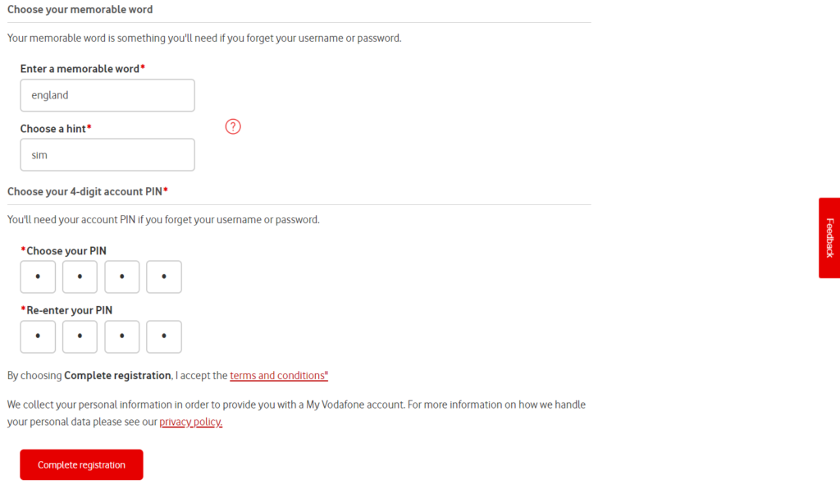Open the red Feedback side tab

pyautogui.click(x=829, y=238)
